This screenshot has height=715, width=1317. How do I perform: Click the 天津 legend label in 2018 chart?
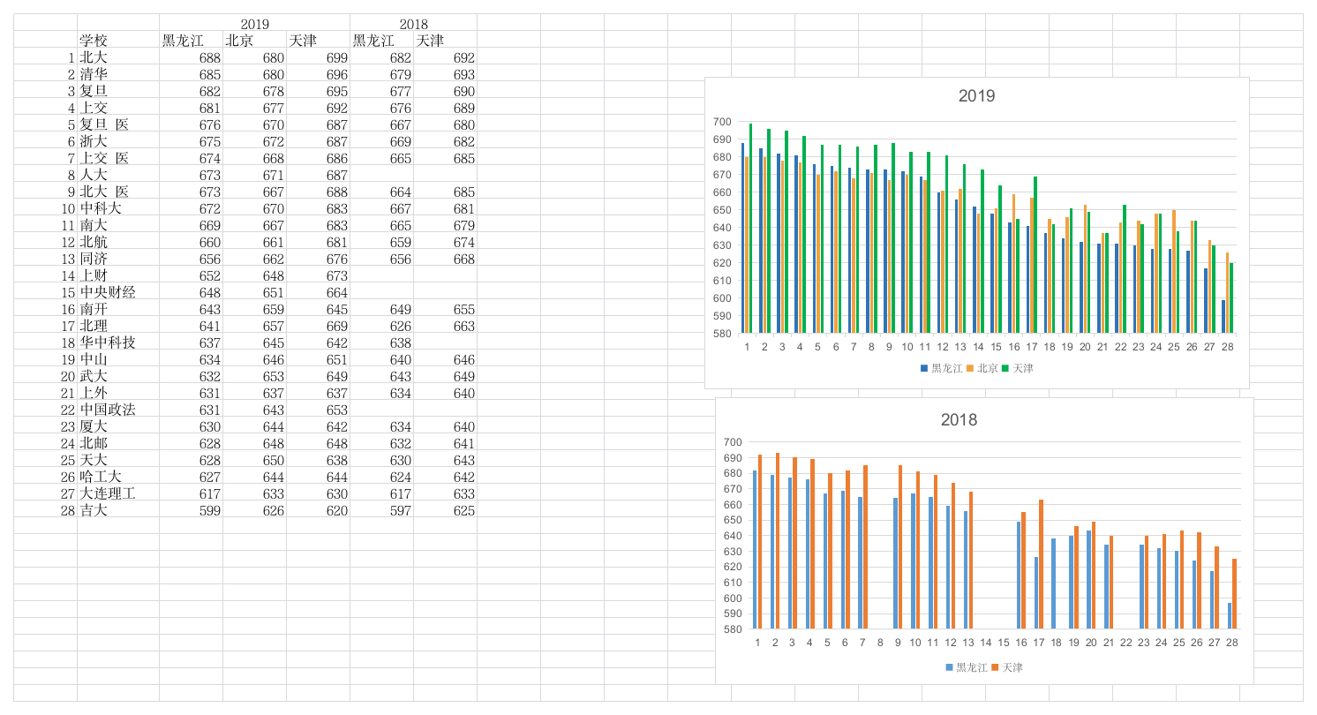coord(1012,667)
